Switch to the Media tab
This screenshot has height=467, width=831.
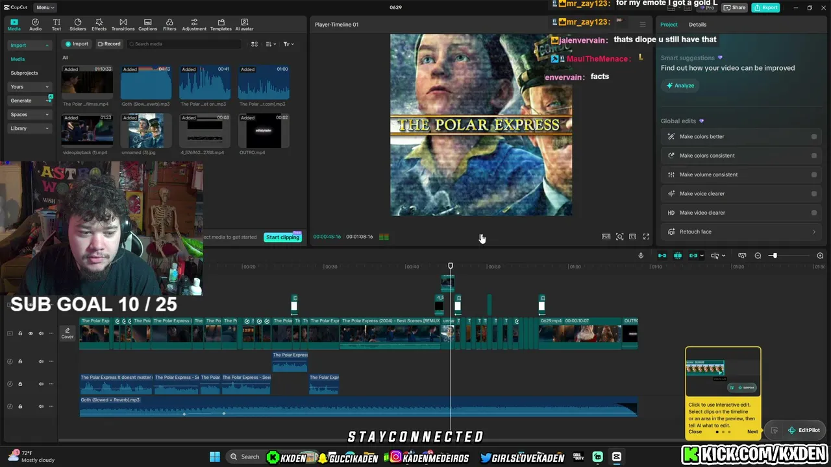click(x=14, y=25)
